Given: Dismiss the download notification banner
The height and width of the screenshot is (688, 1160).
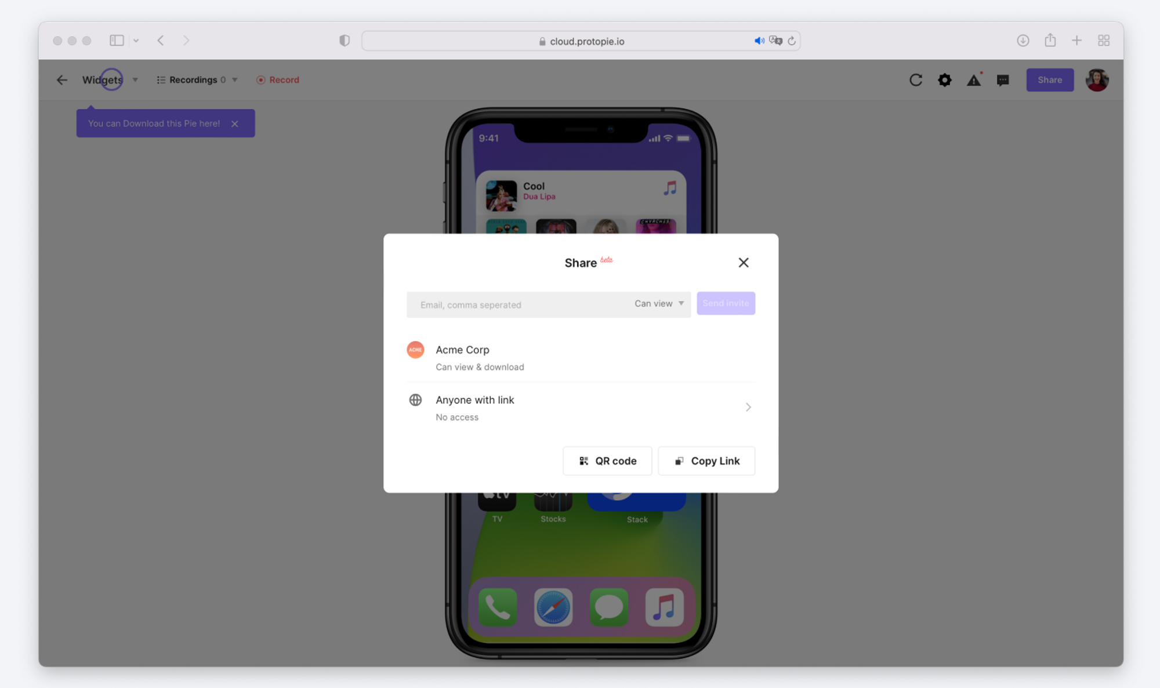Looking at the screenshot, I should tap(235, 123).
